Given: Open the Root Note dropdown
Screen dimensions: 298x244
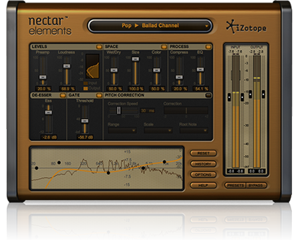Looking at the screenshot, I should click(x=194, y=130).
